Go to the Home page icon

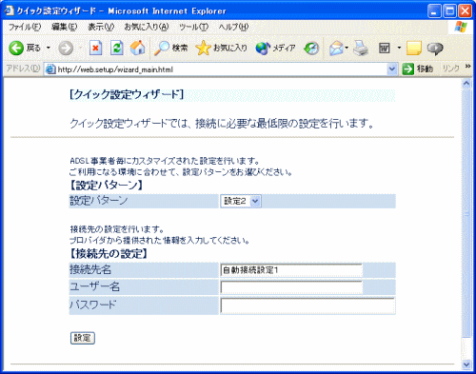click(x=138, y=48)
